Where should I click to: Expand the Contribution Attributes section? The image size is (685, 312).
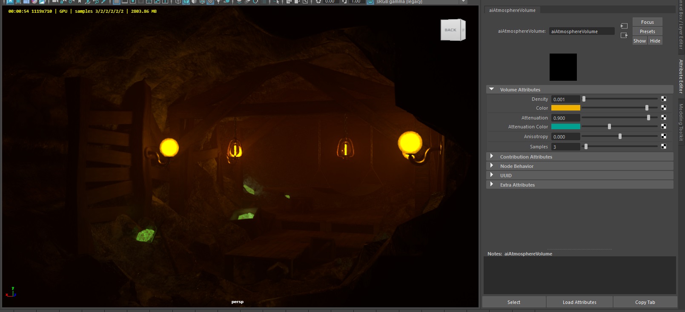coord(492,156)
